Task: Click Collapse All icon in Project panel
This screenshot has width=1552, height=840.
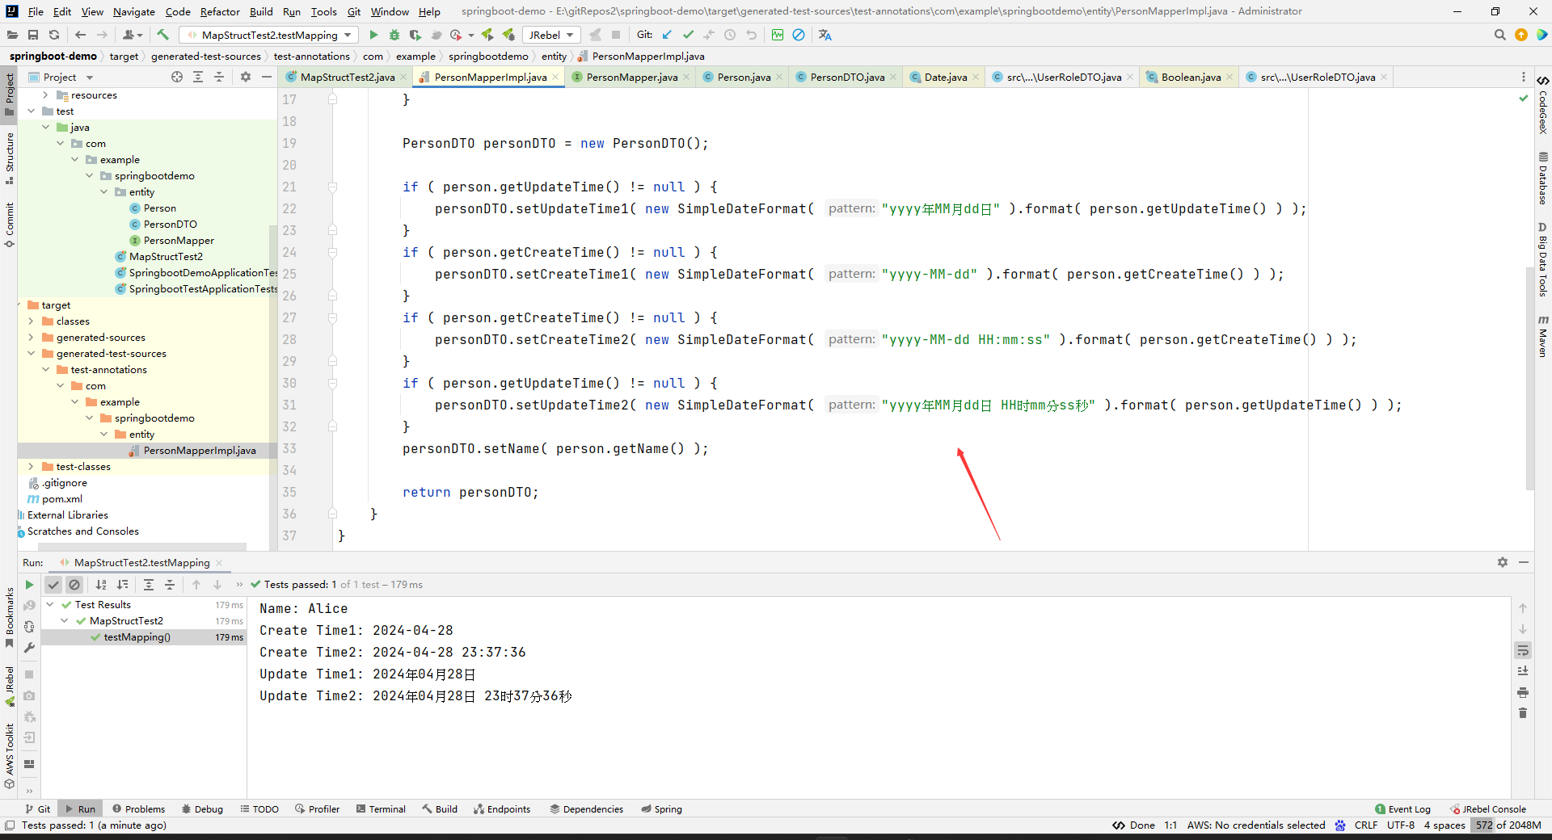Action: coord(219,77)
